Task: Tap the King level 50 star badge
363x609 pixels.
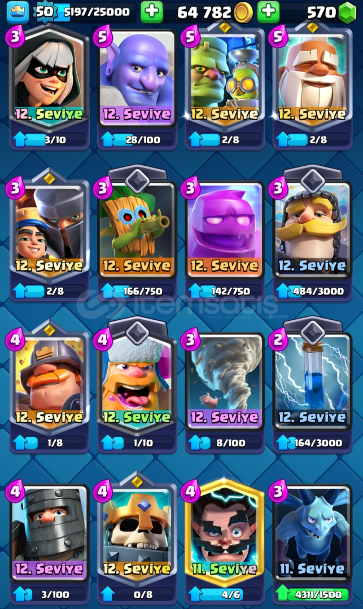Action: pyautogui.click(x=45, y=12)
